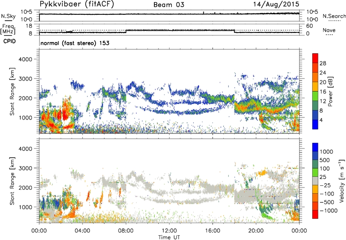Click the Beam 03 header label
Image resolution: width=346 pixels, height=240 pixels.
pos(169,5)
